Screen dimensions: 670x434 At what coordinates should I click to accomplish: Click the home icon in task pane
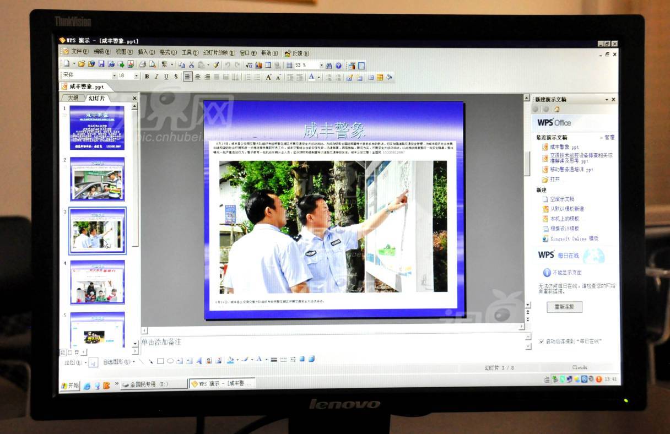click(x=556, y=109)
